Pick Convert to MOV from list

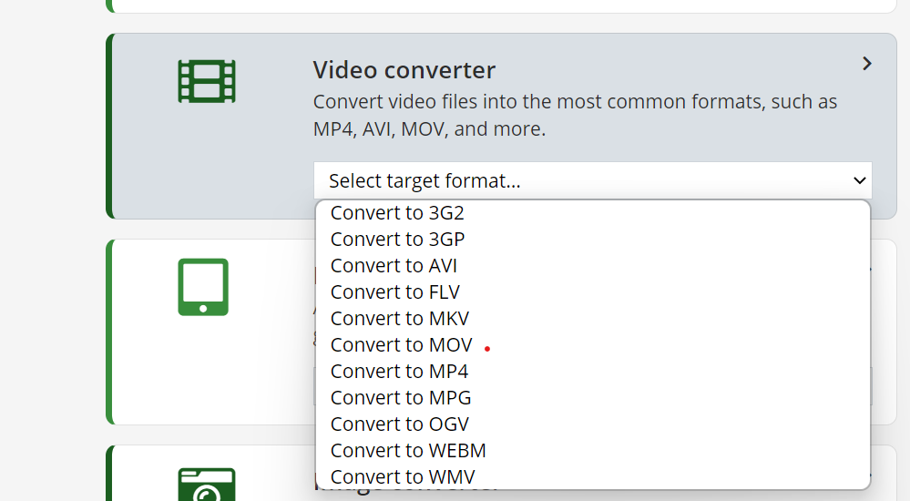(x=592, y=345)
